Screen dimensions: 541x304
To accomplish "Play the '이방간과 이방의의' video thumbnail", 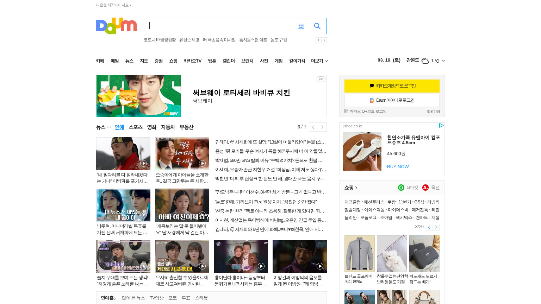I will point(300,256).
